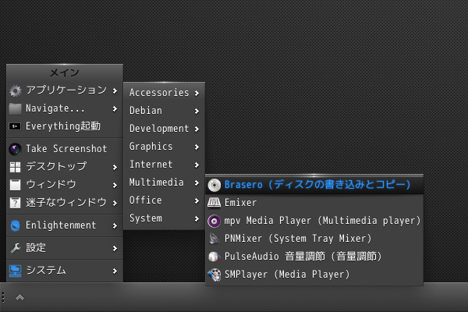Open the Navigate... entry
The width and height of the screenshot is (468, 312).
pyautogui.click(x=65, y=108)
